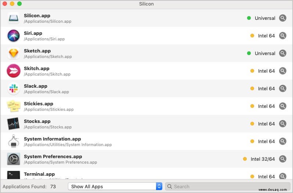Click the /Applications/Silicon.app path
The image size is (293, 193).
tap(47, 21)
